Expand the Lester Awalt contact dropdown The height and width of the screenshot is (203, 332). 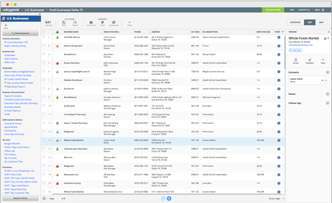point(322,80)
